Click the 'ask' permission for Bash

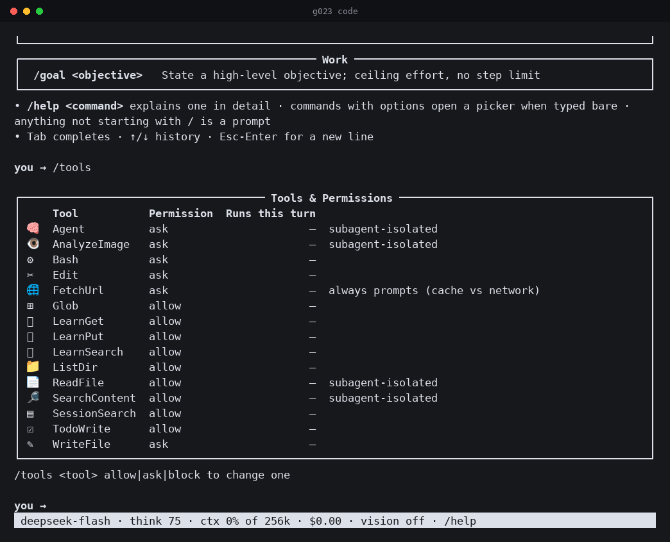tap(159, 259)
